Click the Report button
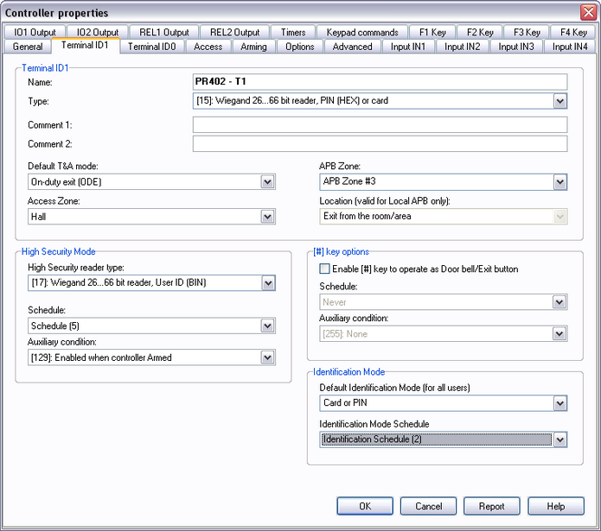The width and height of the screenshot is (601, 531). [491, 507]
